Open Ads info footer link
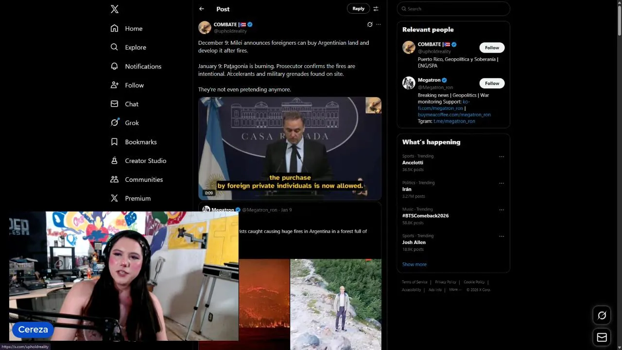 [435, 290]
